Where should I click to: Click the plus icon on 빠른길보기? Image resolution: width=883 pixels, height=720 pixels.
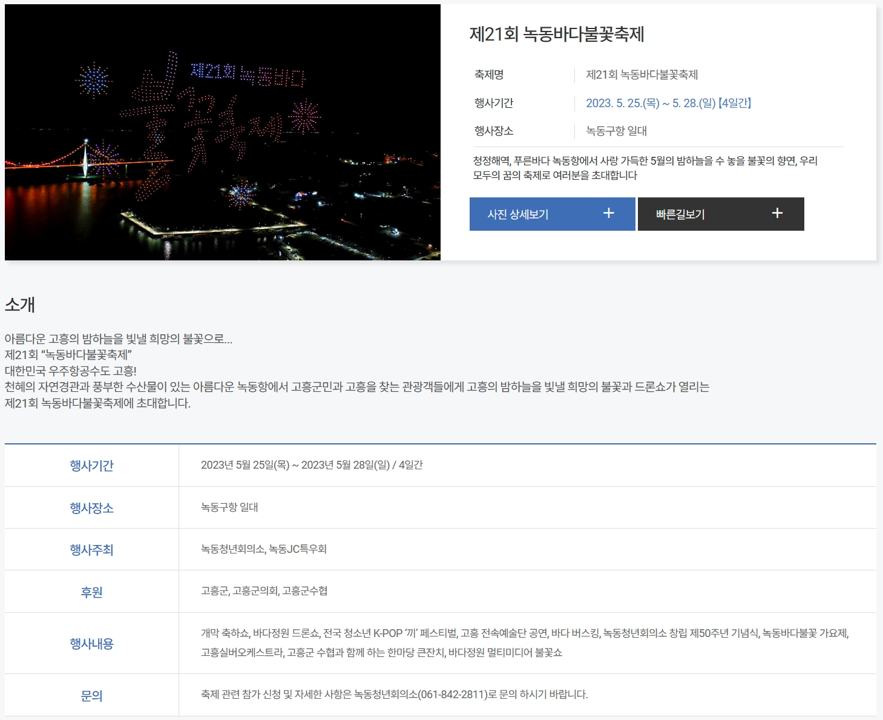tap(777, 213)
